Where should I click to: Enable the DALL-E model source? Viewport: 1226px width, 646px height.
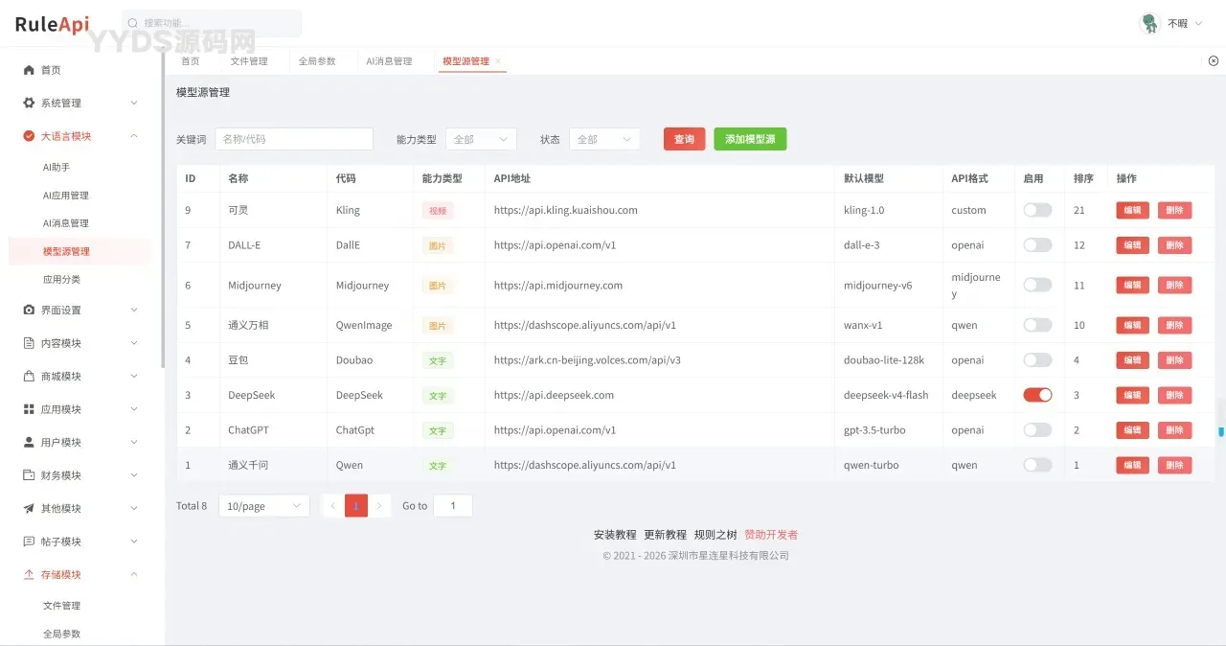(x=1037, y=245)
